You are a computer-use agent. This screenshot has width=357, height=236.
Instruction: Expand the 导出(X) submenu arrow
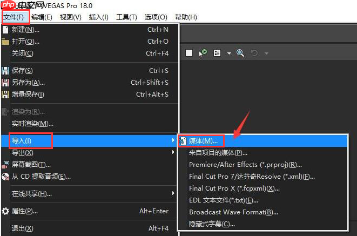(x=173, y=152)
